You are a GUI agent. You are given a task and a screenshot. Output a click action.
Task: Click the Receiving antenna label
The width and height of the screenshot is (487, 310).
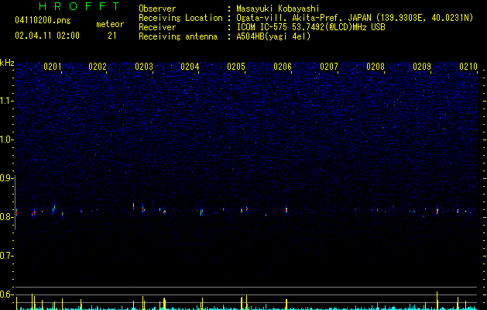(178, 36)
